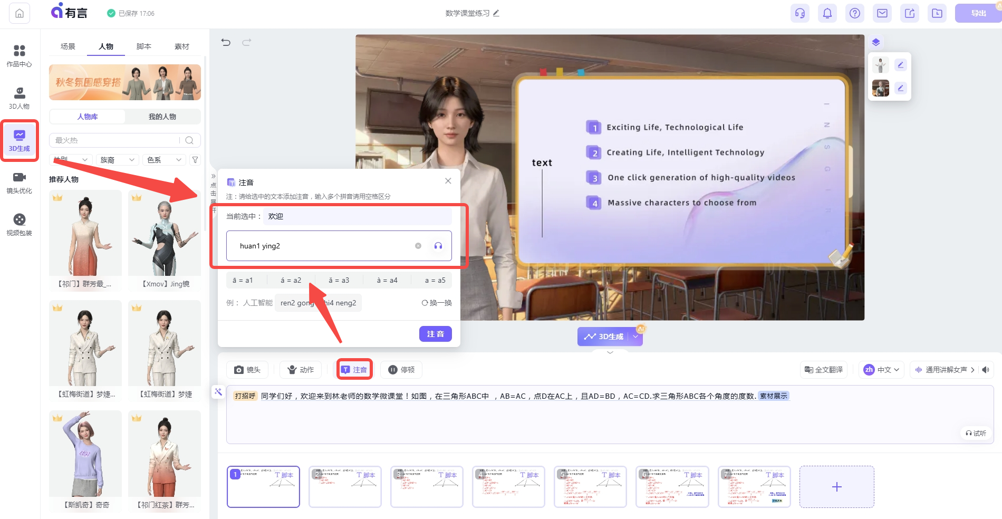Preview pinyin pronunciation with headphone icon
Screen dimensions: 1002x519
tap(438, 246)
